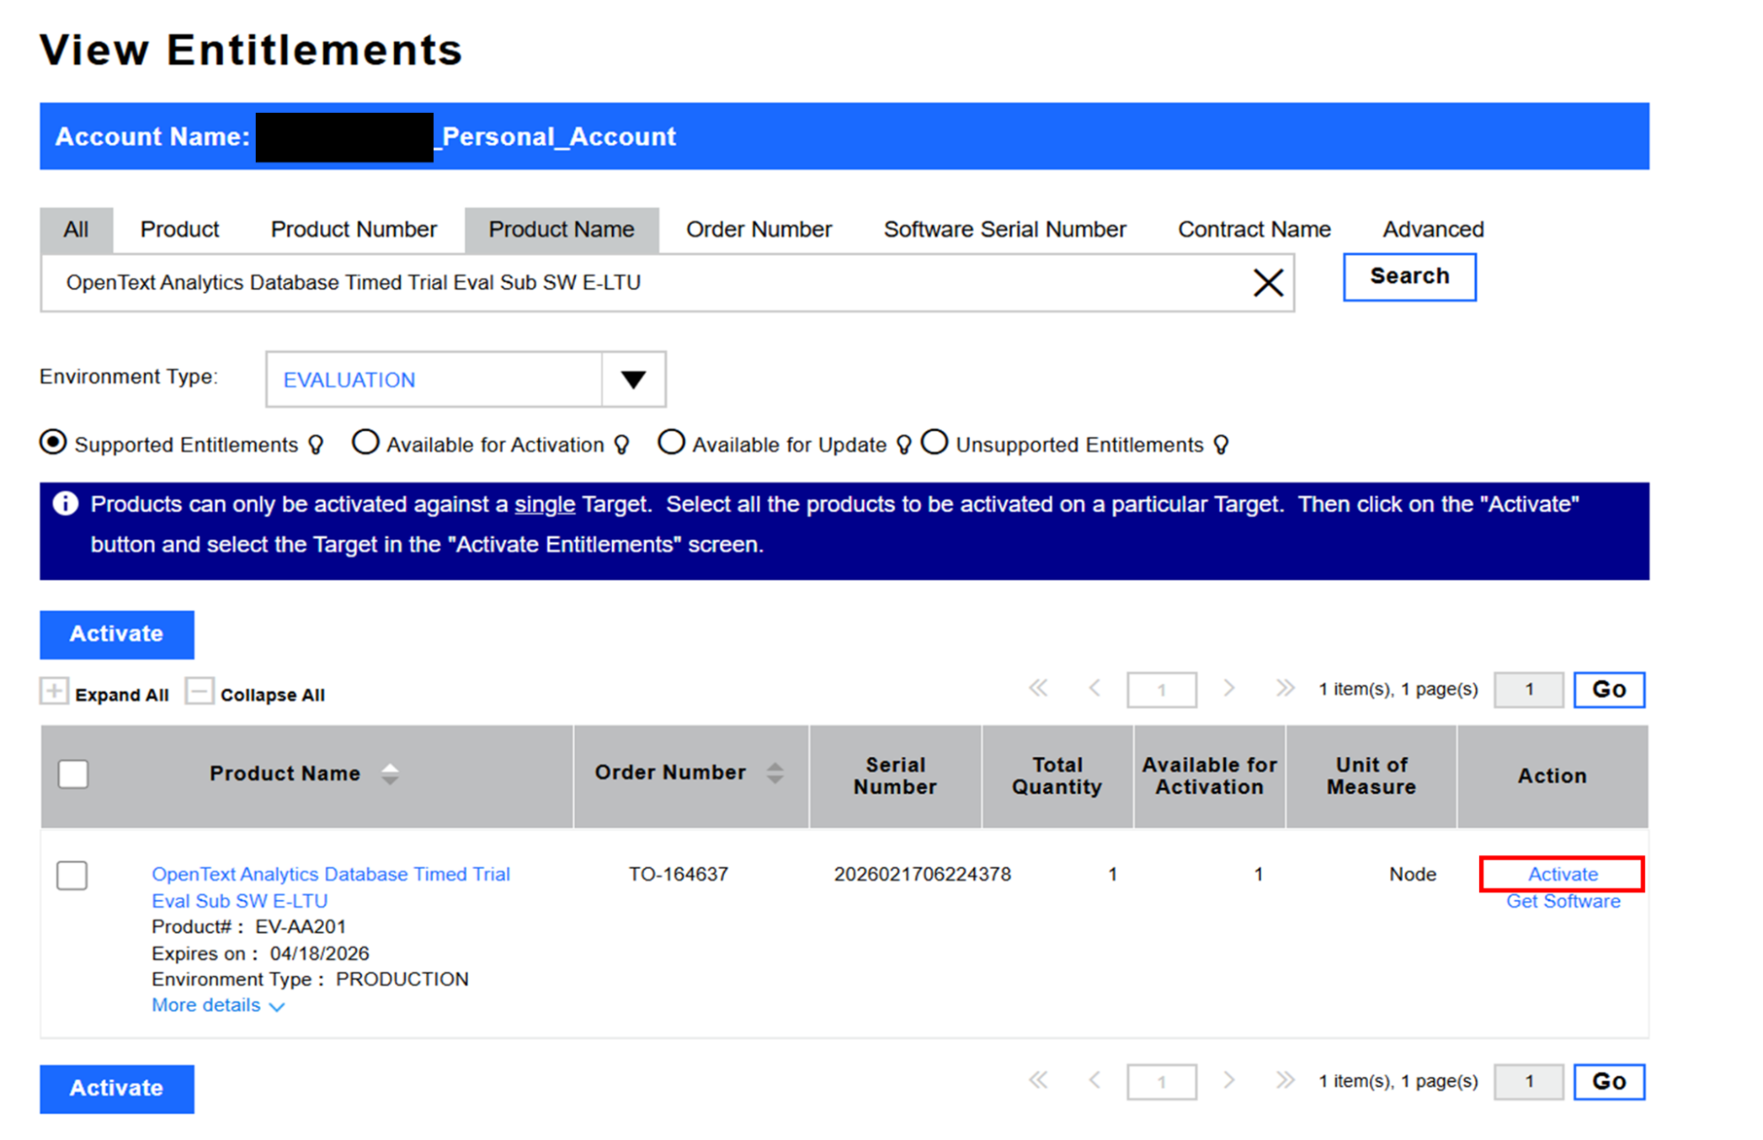Viewport: 1763px width, 1140px height.
Task: Check the select-all checkbox in table header
Action: (73, 774)
